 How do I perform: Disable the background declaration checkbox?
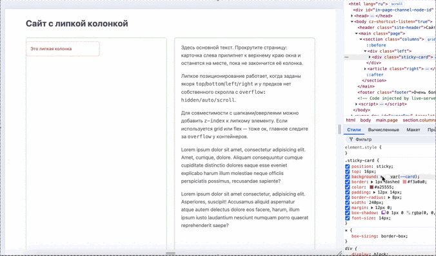click(347, 177)
